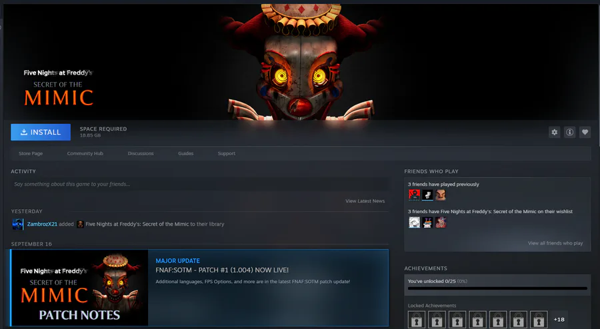This screenshot has height=329, width=600.
Task: Click ZambrozX21's avatar image
Action: tap(17, 224)
